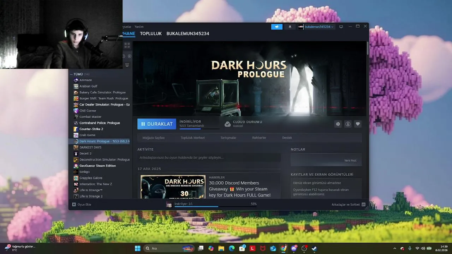This screenshot has width=452, height=254.
Task: Click the %53 Tamamlandı progress bar
Action: coord(200,129)
